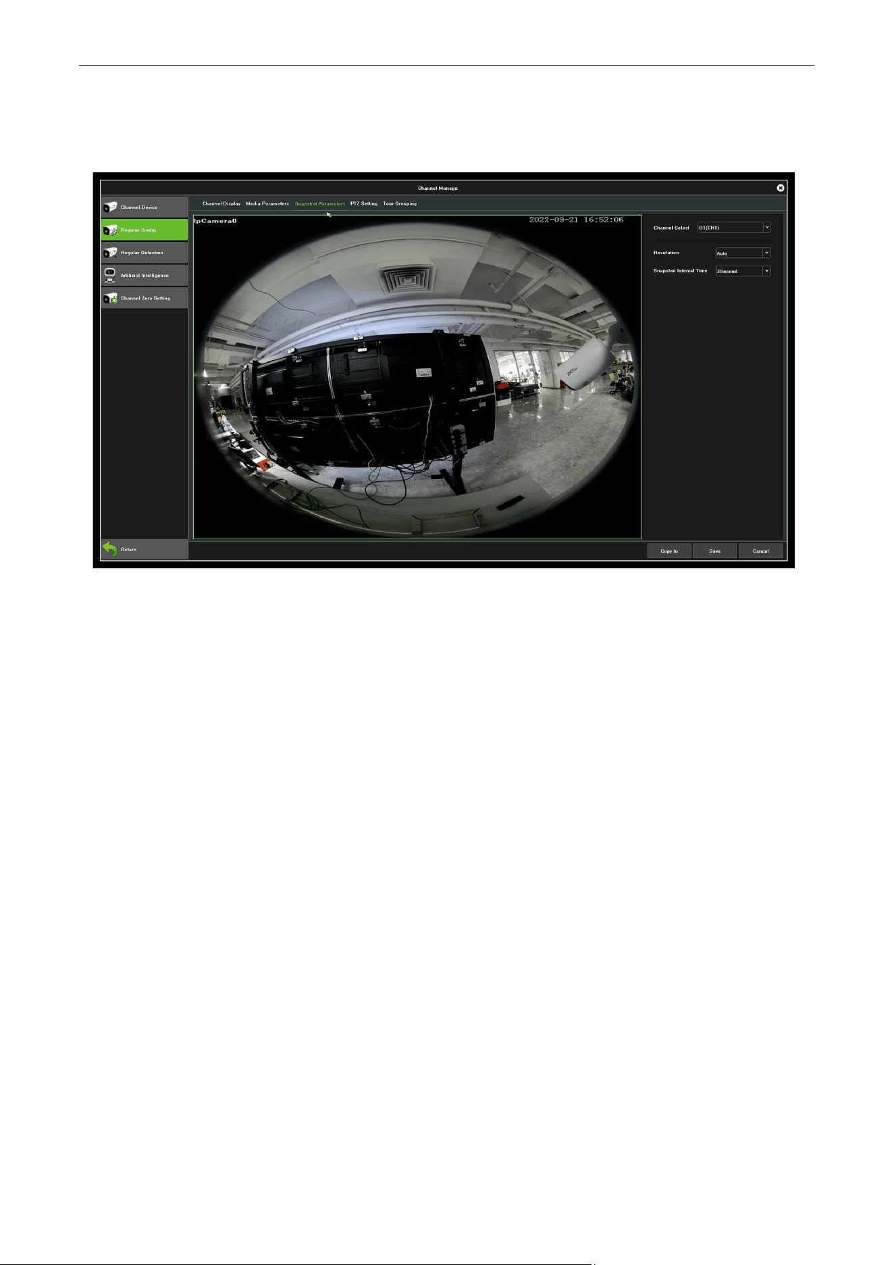
Task: Open Channel Zero Setting
Action: [144, 298]
